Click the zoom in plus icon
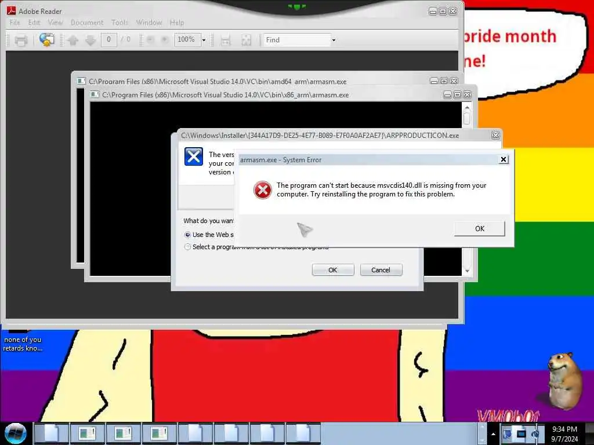Image resolution: width=594 pixels, height=445 pixels. click(165, 39)
